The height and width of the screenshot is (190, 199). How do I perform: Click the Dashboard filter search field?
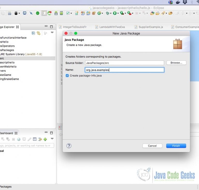(x=27, y=146)
